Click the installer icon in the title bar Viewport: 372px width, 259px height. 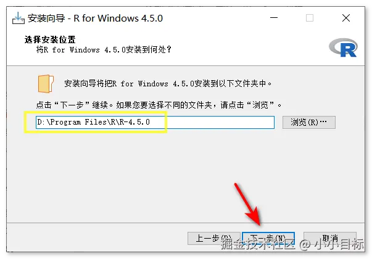pos(19,18)
